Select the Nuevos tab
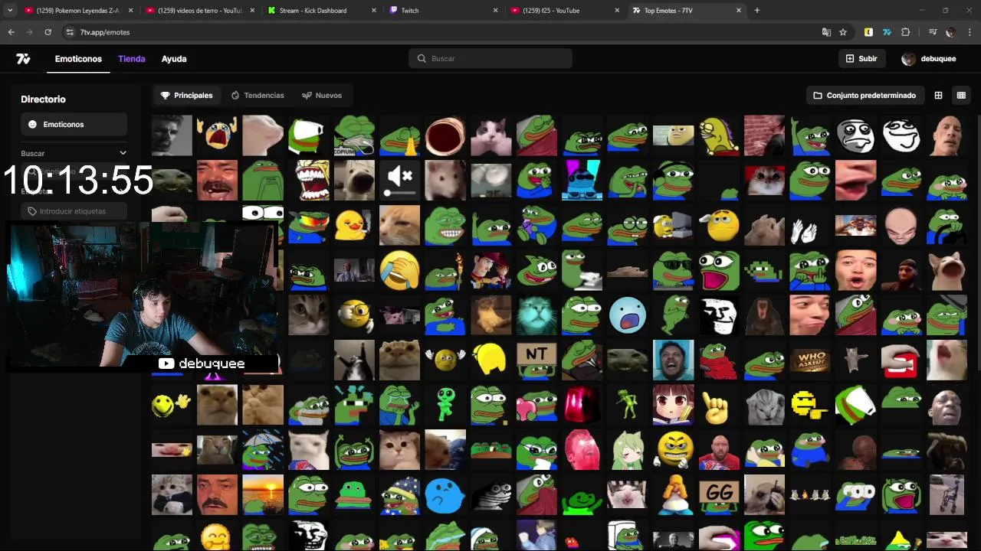 322,96
